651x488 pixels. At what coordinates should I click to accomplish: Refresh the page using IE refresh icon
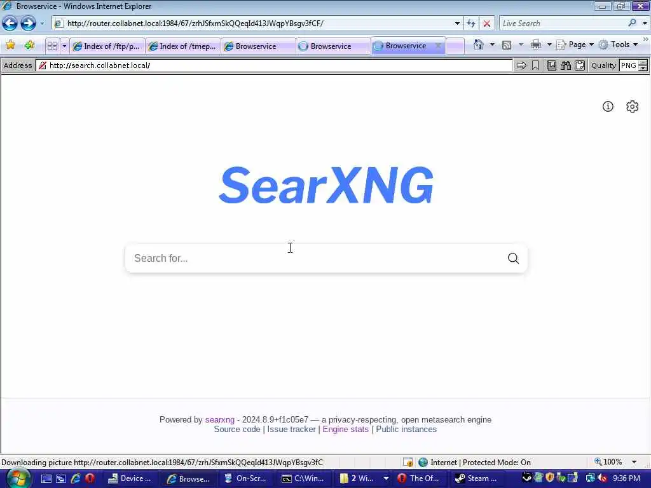click(471, 24)
